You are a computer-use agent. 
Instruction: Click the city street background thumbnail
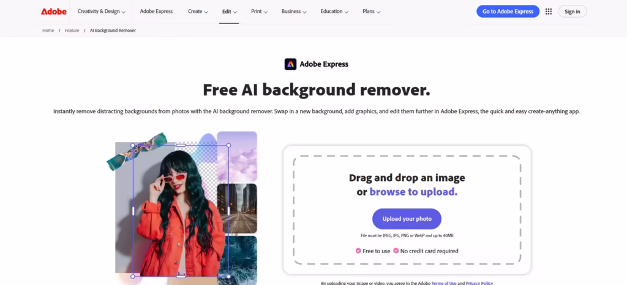point(237,209)
